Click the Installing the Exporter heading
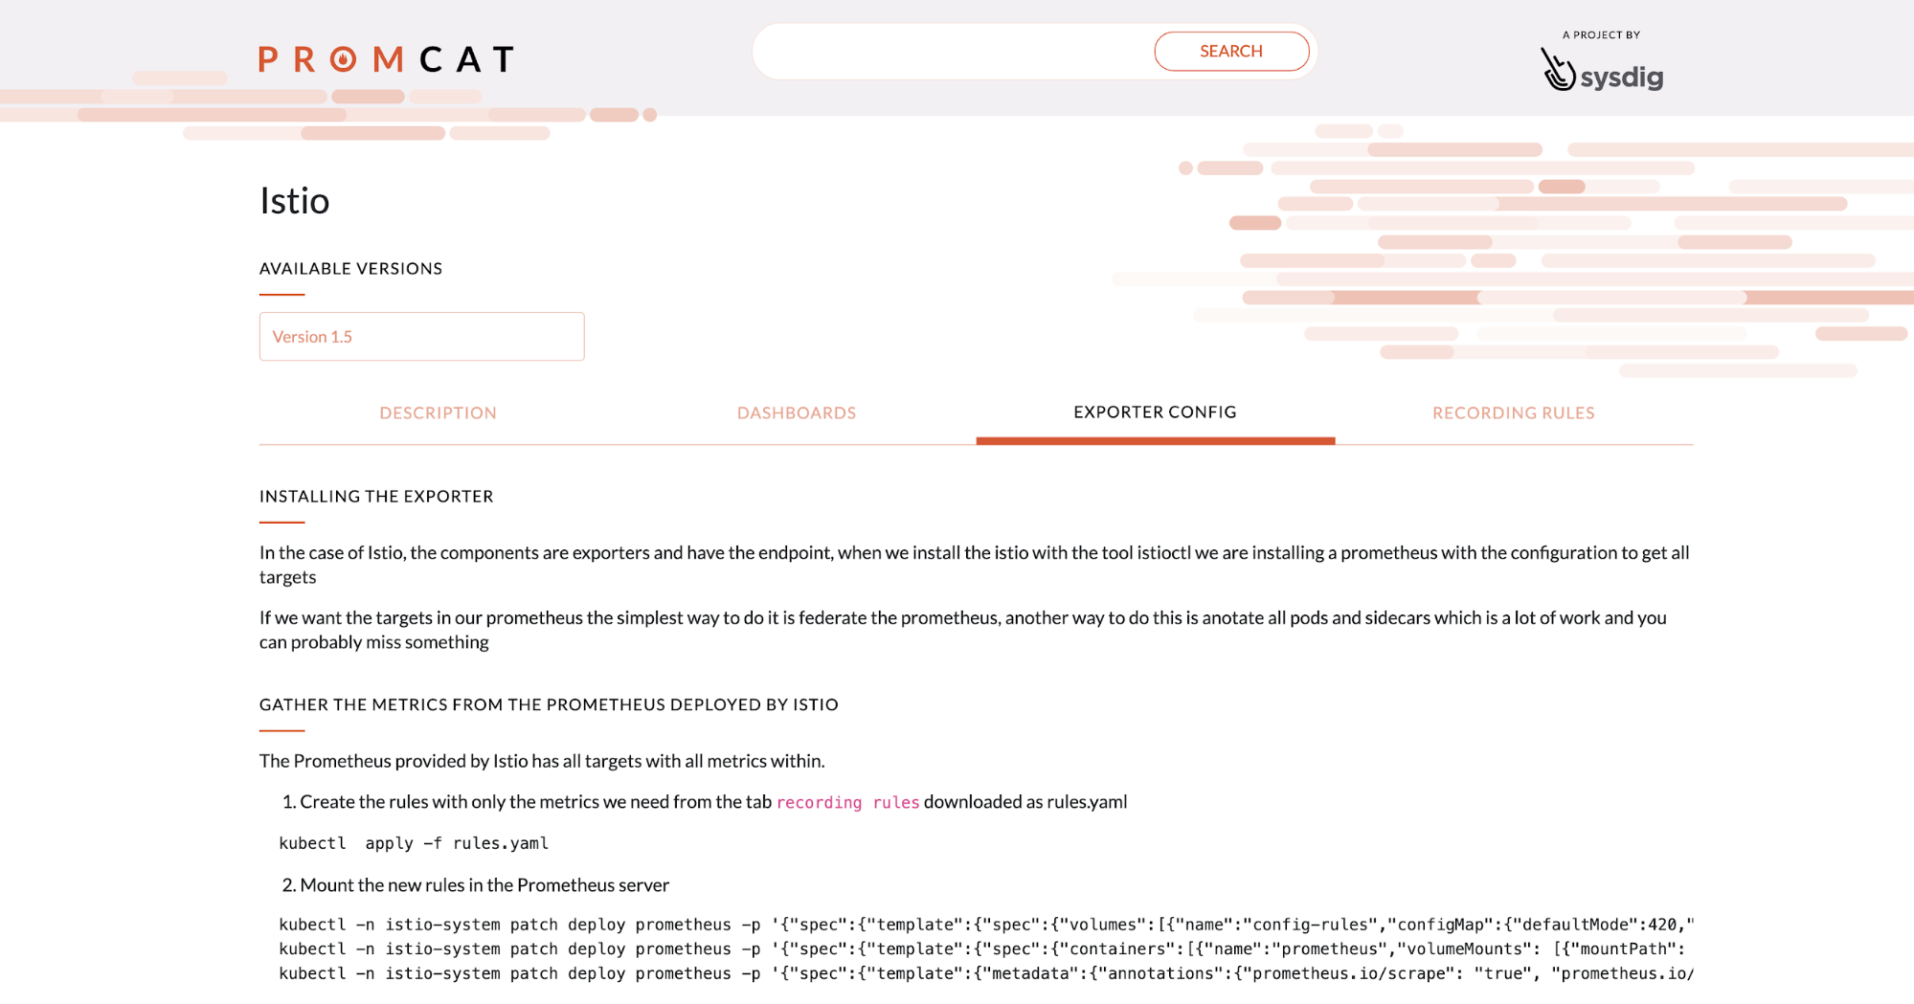The width and height of the screenshot is (1914, 1004). [x=376, y=497]
